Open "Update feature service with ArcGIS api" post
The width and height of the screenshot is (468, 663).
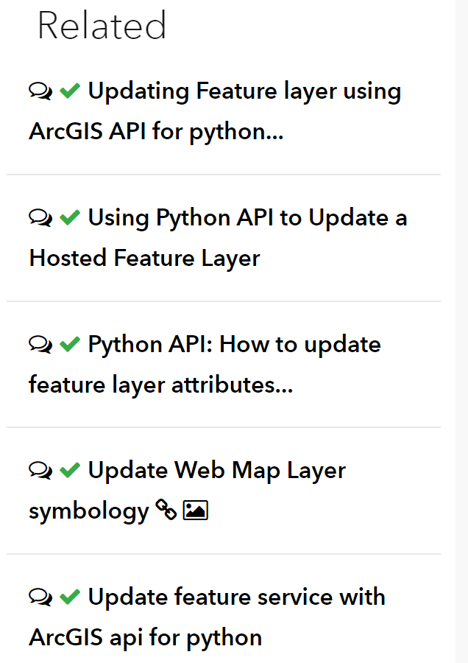point(236,597)
